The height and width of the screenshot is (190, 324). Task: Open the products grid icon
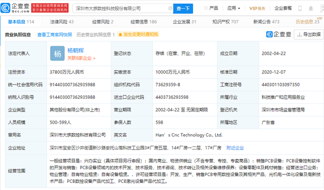(206, 8)
